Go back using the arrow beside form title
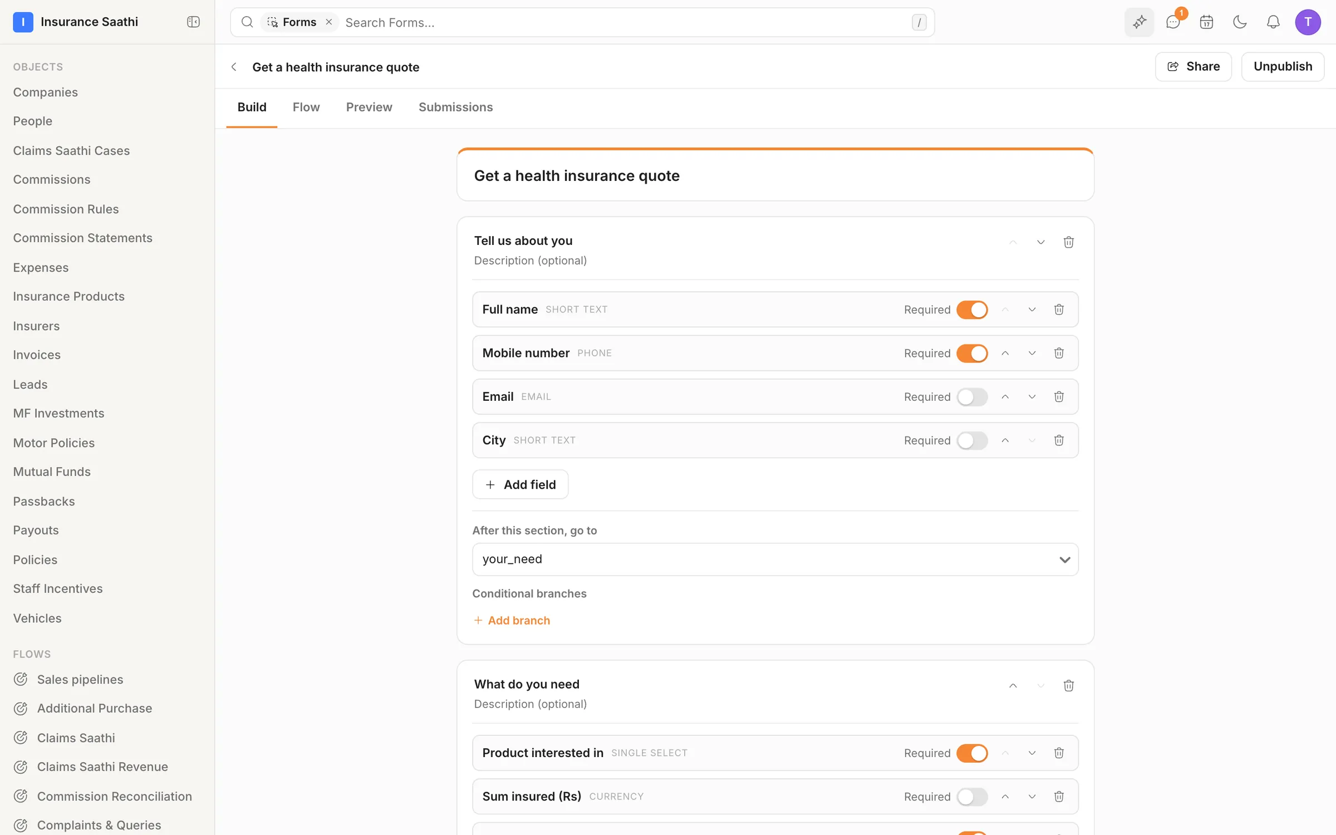This screenshot has height=835, width=1336. [234, 67]
